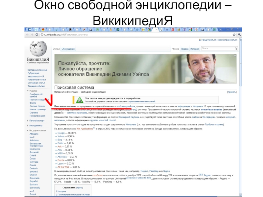Switch to Esperanto language version
The width and height of the screenshot is (263, 197).
[x=35, y=178]
